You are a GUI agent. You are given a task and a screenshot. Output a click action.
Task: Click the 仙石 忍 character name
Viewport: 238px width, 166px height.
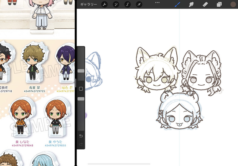(67, 88)
